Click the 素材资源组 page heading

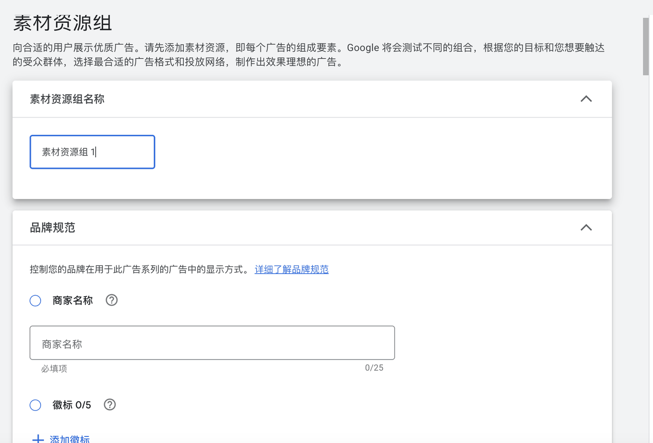coord(63,23)
